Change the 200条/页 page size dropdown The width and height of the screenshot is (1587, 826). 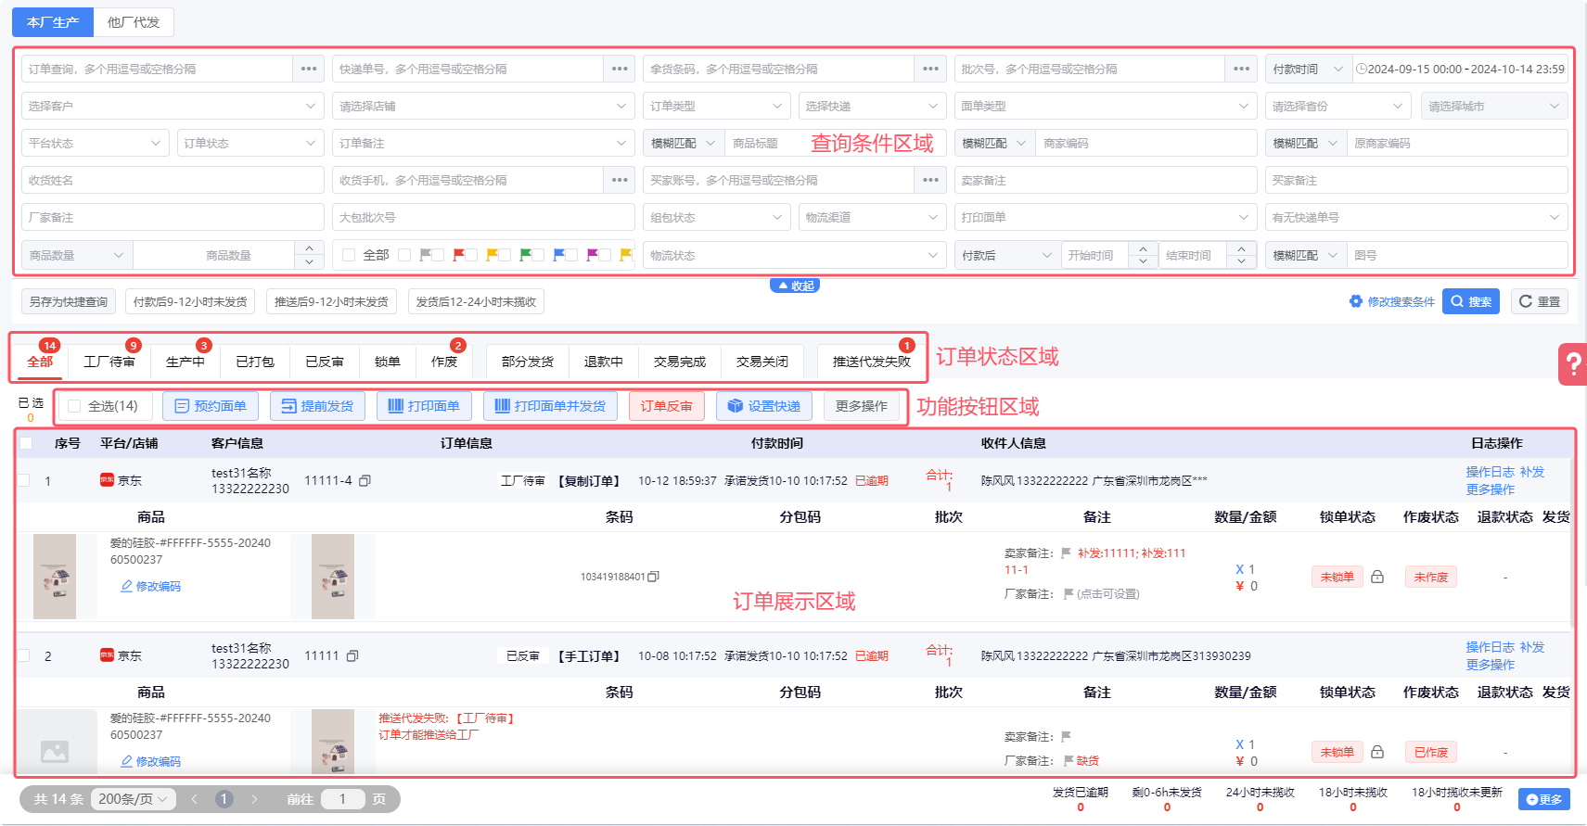click(x=134, y=799)
